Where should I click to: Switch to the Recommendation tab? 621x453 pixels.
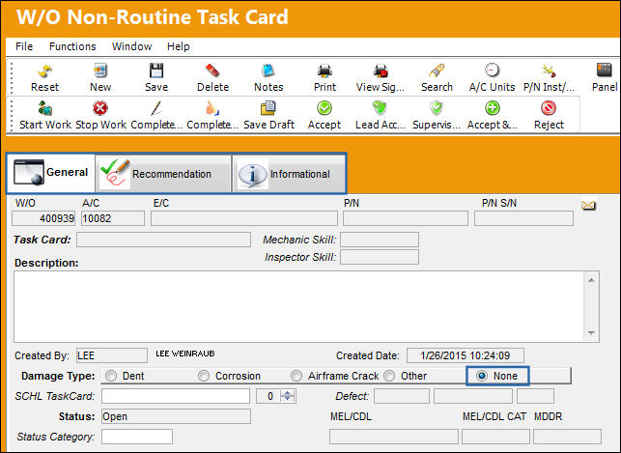tap(163, 174)
